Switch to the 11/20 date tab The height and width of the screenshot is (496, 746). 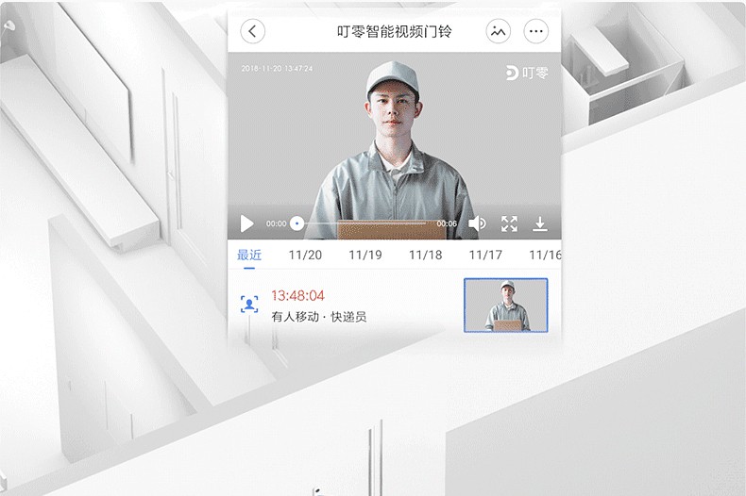point(305,255)
